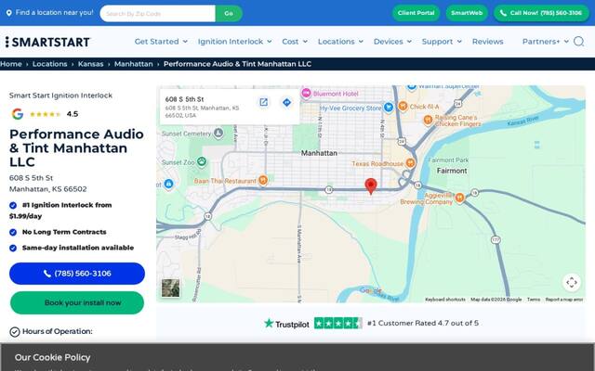This screenshot has height=371, width=595.
Task: Click Hy-Vee Grocery Store map marker
Action: [389, 108]
